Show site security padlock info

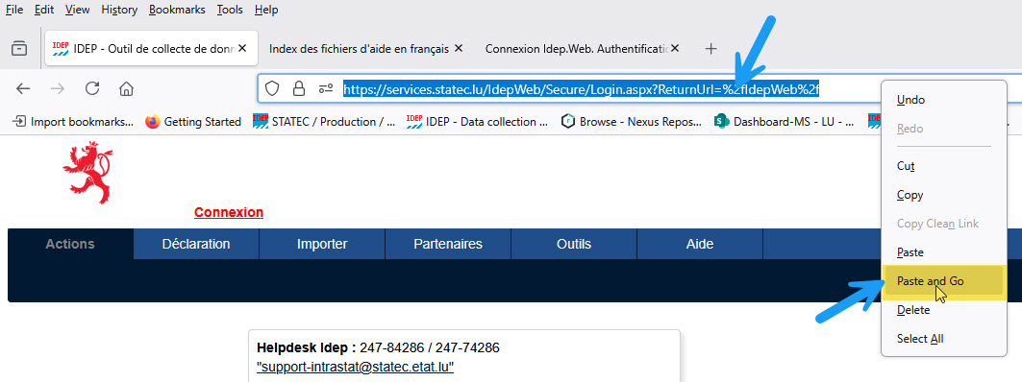tap(299, 88)
